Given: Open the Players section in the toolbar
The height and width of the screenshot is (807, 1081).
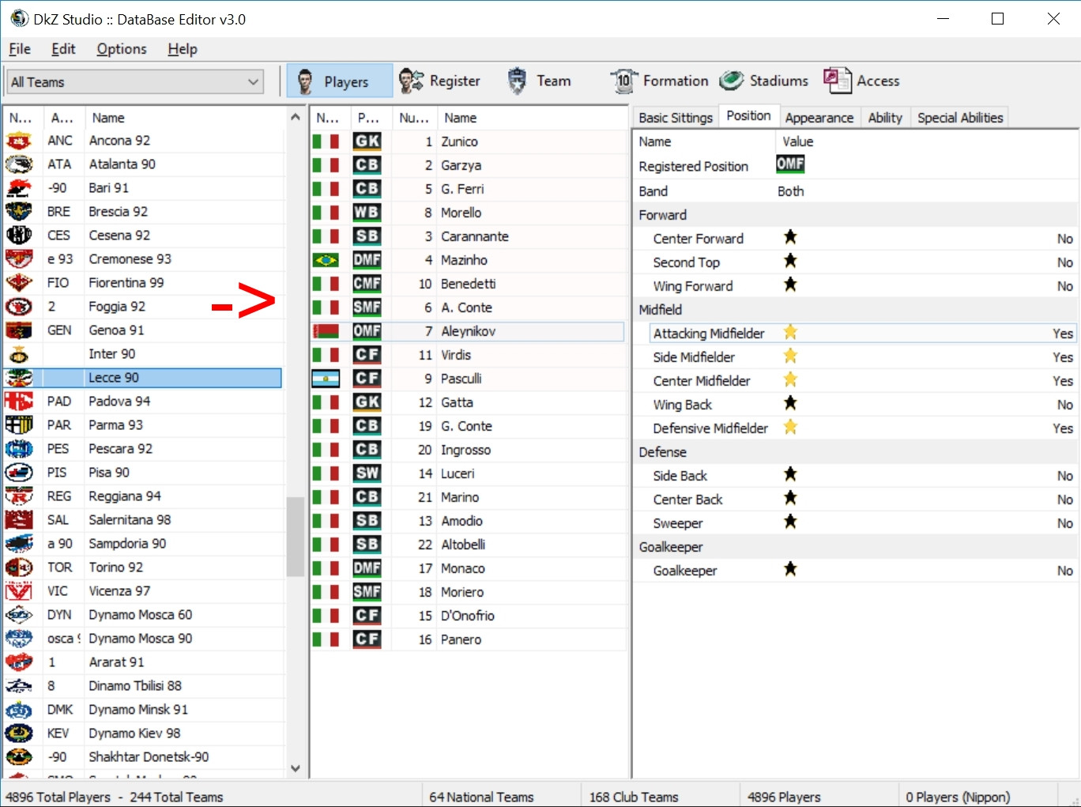Looking at the screenshot, I should point(339,81).
